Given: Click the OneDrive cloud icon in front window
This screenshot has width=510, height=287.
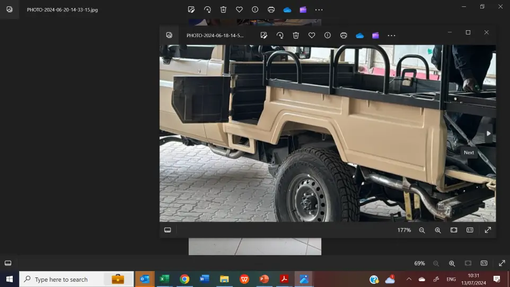Looking at the screenshot, I should pos(359,36).
